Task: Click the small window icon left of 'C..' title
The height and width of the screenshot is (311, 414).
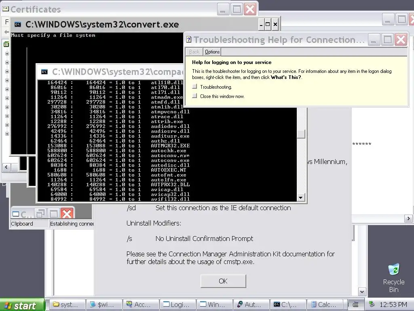Action: point(16,214)
